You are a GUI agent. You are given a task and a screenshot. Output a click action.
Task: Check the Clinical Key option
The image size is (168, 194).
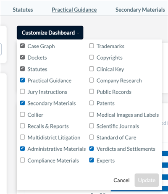point(92,69)
